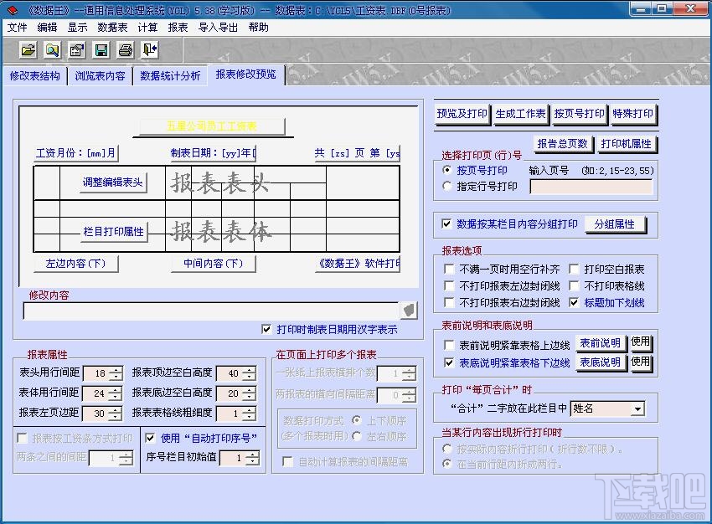Click the browse/search toolbar icon
Image resolution: width=712 pixels, height=524 pixels.
(x=51, y=50)
